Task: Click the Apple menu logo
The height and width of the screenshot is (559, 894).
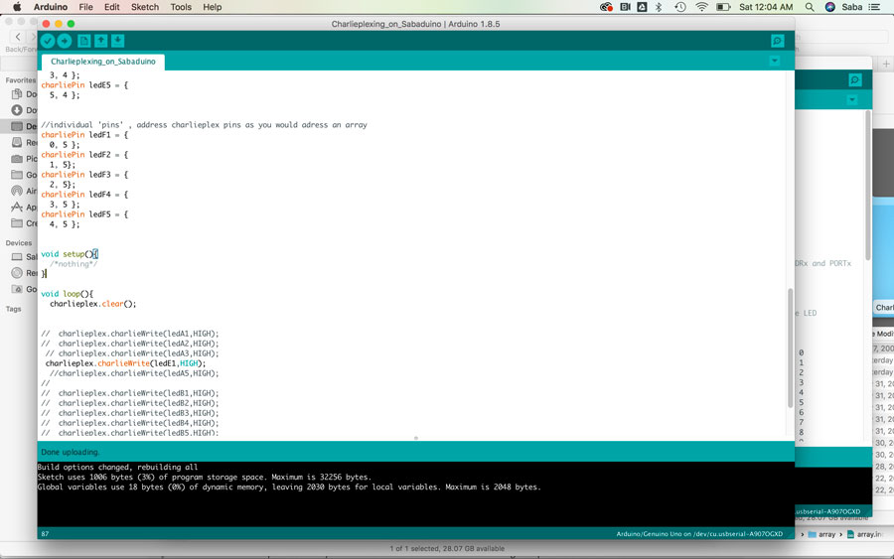Action: tap(17, 7)
